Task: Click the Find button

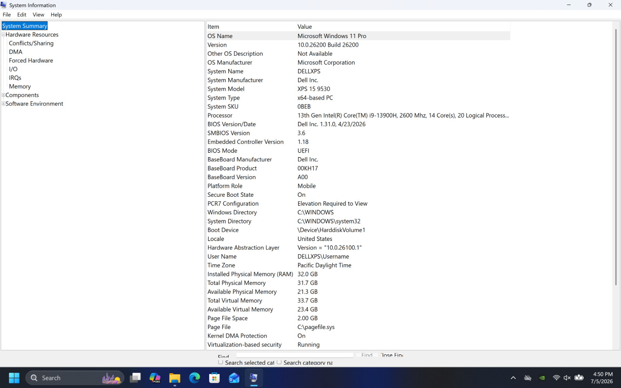Action: coord(367,355)
